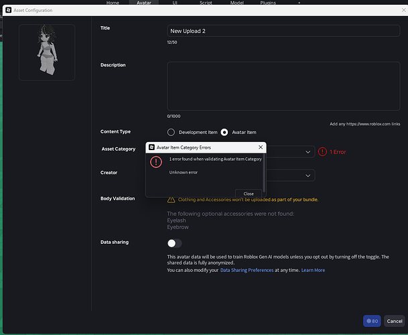
Task: Click the error dialog vertical scrollbar
Action: [x=264, y=173]
